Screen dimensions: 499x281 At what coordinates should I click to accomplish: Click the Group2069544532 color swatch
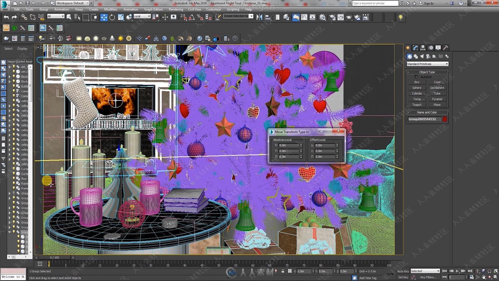pyautogui.click(x=445, y=119)
